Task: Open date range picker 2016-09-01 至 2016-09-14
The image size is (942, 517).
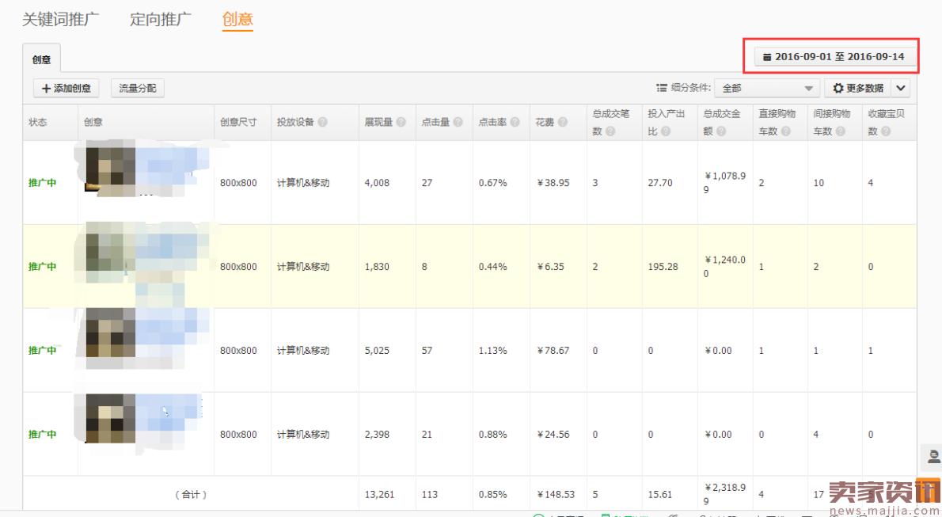Action: (834, 57)
